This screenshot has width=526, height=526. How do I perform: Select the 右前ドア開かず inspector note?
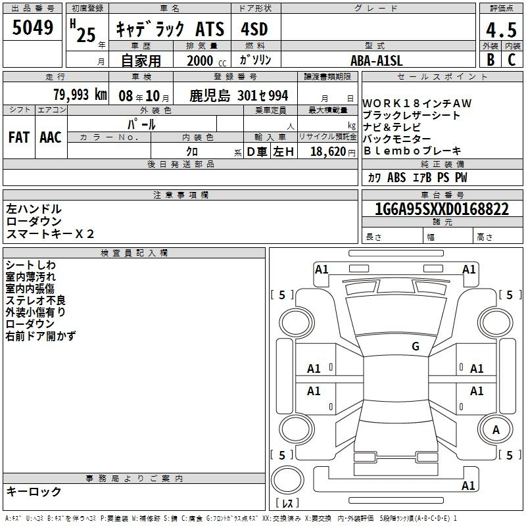pos(41,336)
